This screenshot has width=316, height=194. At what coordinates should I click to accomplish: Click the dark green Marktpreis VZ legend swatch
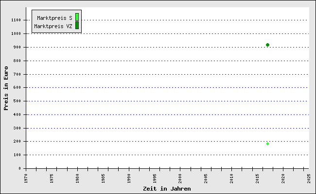pos(77,25)
